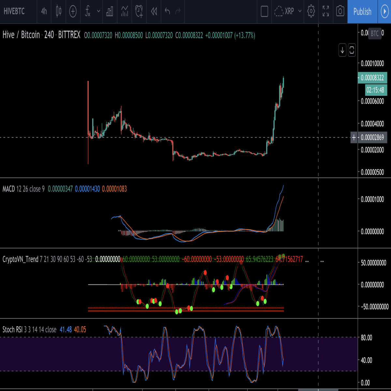Viewport: 391px width, 391px height.
Task: Open chart settings gear icon
Action: pos(311,11)
